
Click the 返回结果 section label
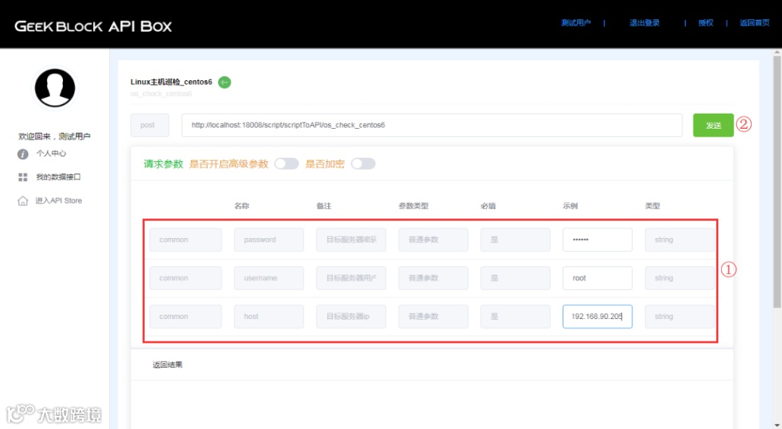point(167,365)
